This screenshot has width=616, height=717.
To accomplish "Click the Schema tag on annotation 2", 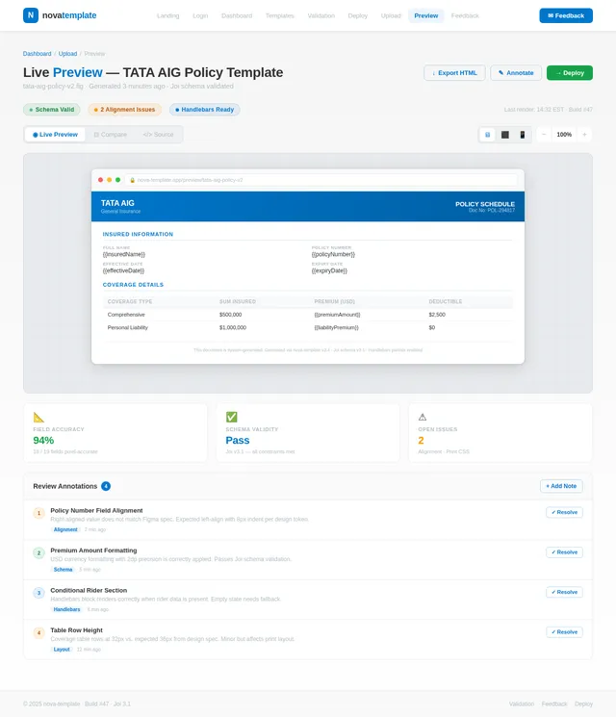I will pyautogui.click(x=64, y=570).
